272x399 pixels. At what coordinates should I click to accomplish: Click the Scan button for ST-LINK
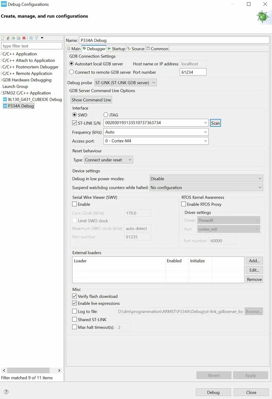coord(215,123)
